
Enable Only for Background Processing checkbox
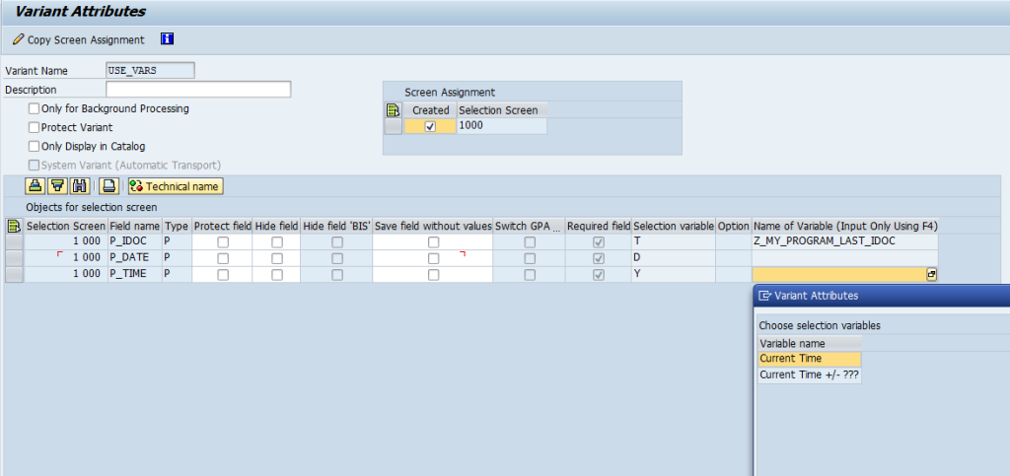point(35,108)
